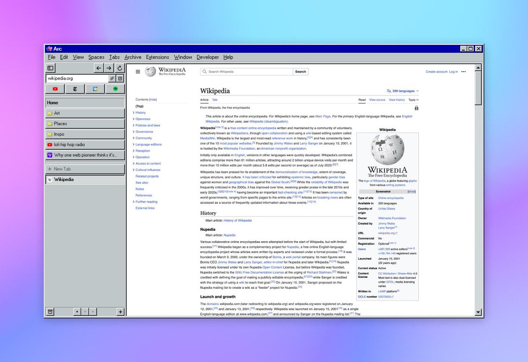Hide the contents using the [hide] link
The image size is (528, 362).
click(153, 100)
